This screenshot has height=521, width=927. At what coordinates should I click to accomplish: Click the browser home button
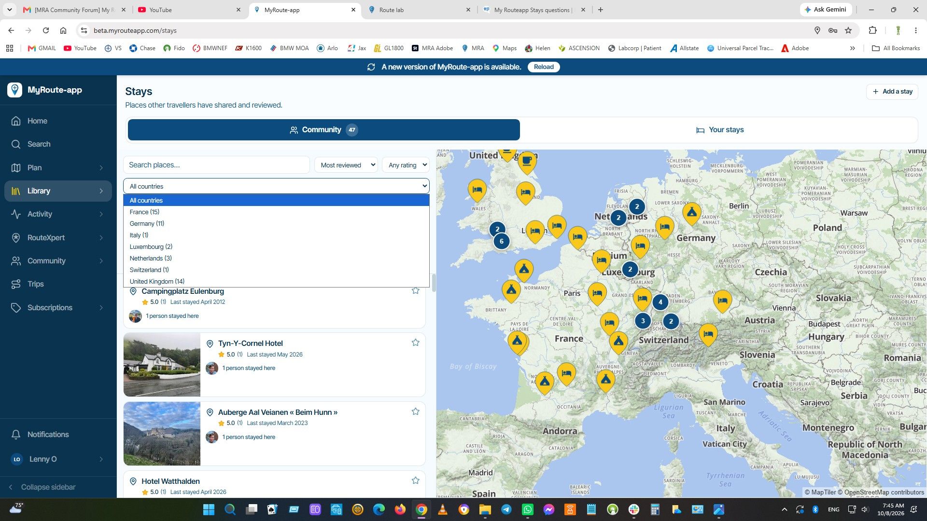click(x=63, y=30)
